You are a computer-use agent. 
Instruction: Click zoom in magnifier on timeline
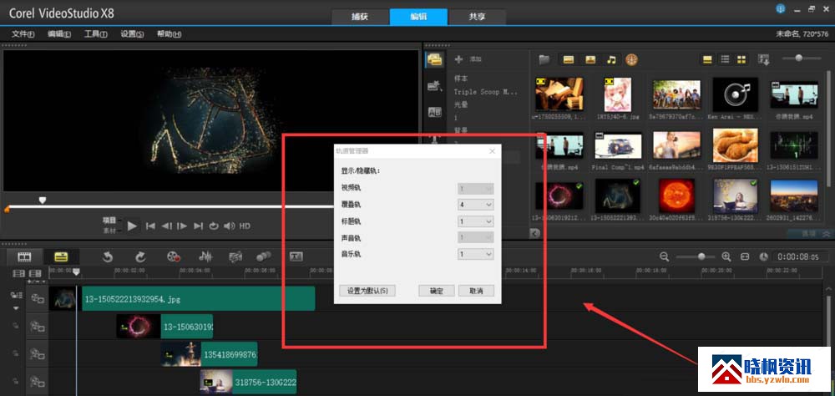[726, 256]
